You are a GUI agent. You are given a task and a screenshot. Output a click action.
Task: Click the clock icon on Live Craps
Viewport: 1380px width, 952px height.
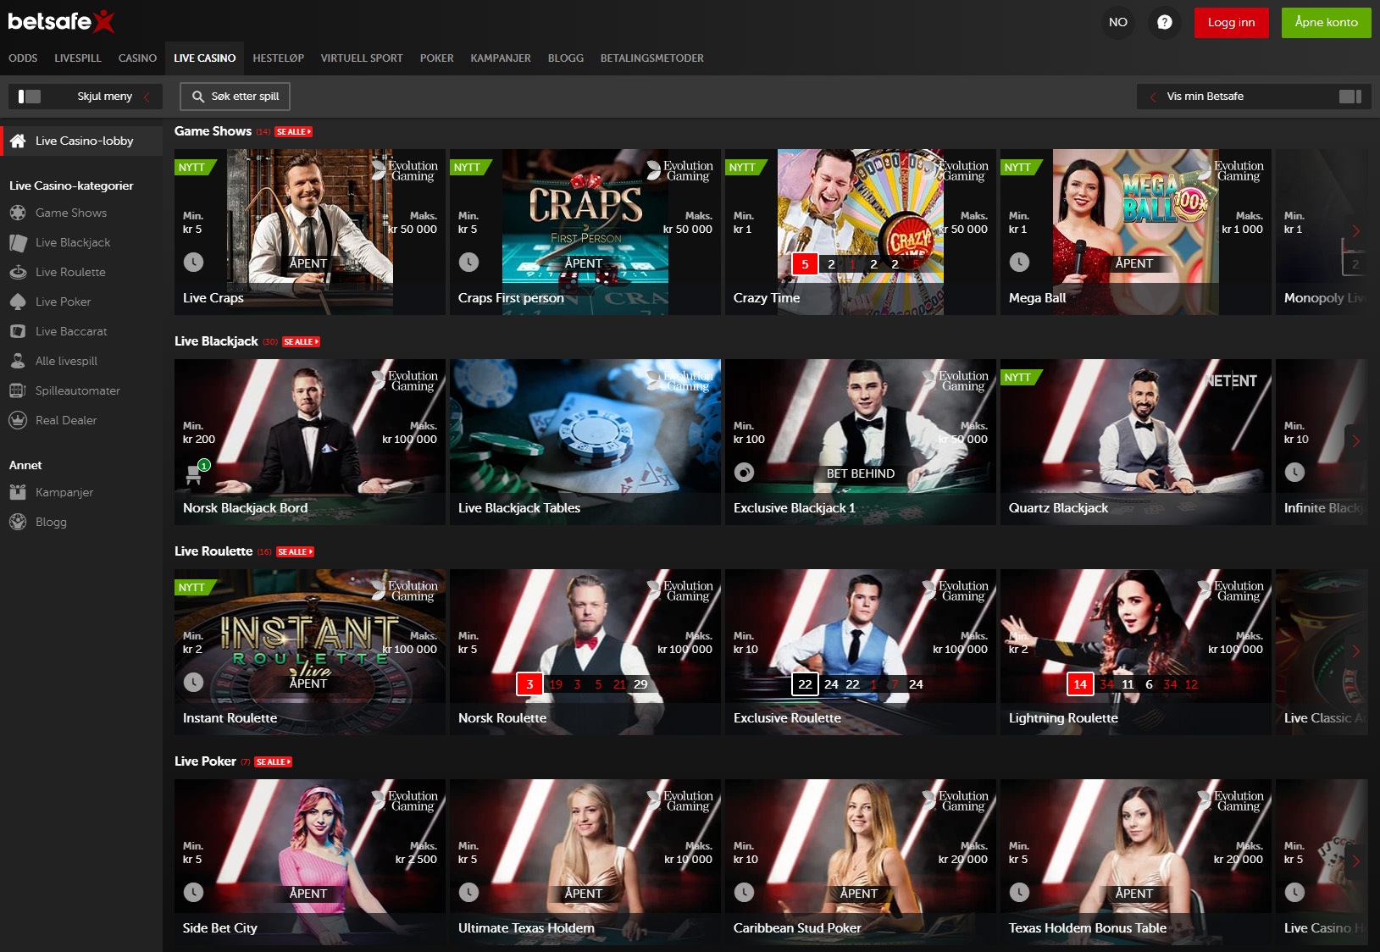(193, 263)
